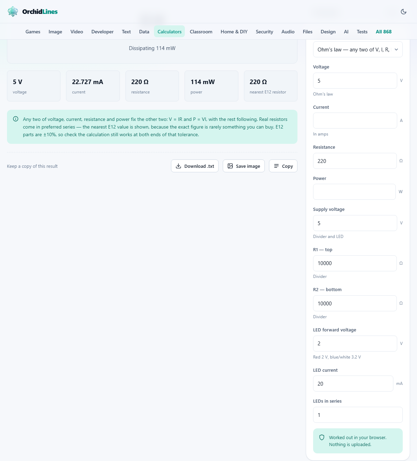Image resolution: width=417 pixels, height=461 pixels.
Task: Click the lines icon on Copy button
Action: 277,166
